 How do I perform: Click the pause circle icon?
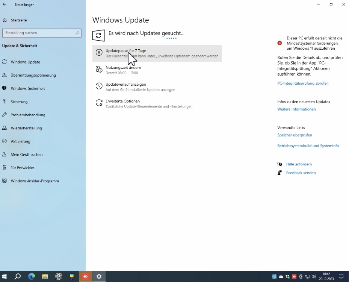click(x=99, y=52)
